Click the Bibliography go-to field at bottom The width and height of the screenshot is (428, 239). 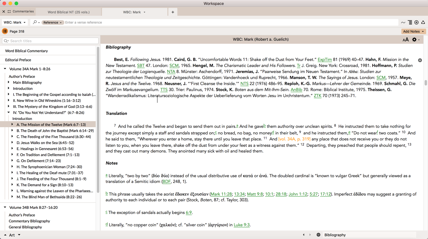[x=369, y=235]
